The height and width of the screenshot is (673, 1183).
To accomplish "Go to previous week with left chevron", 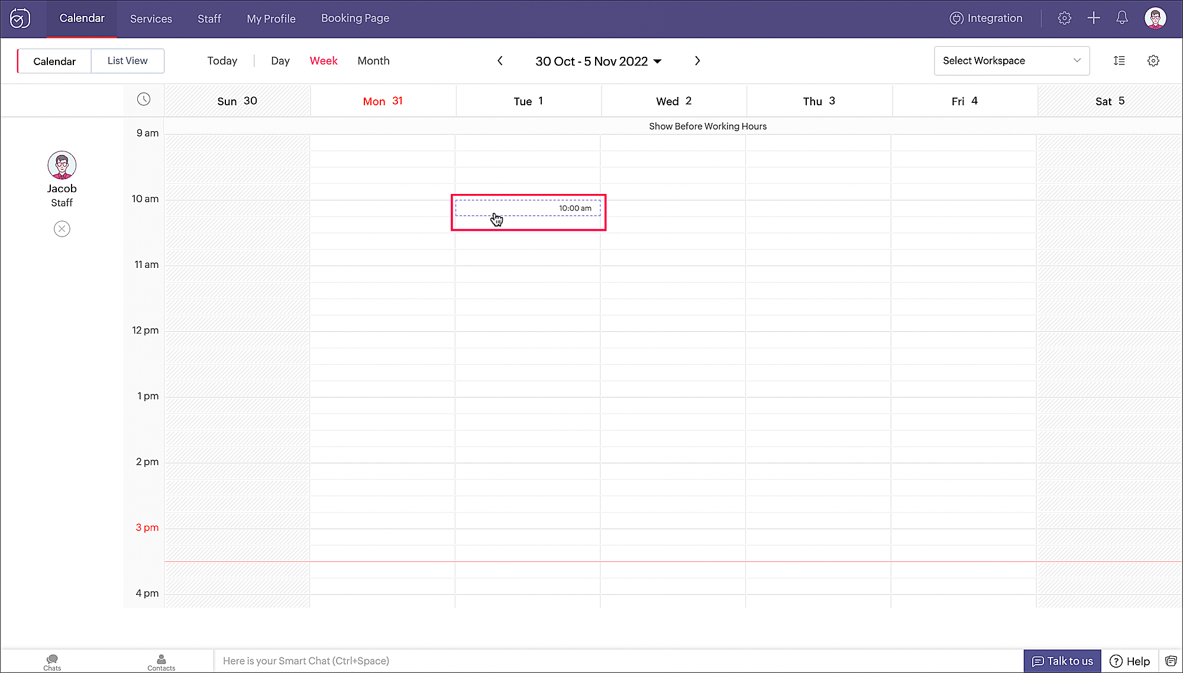I will (x=500, y=61).
